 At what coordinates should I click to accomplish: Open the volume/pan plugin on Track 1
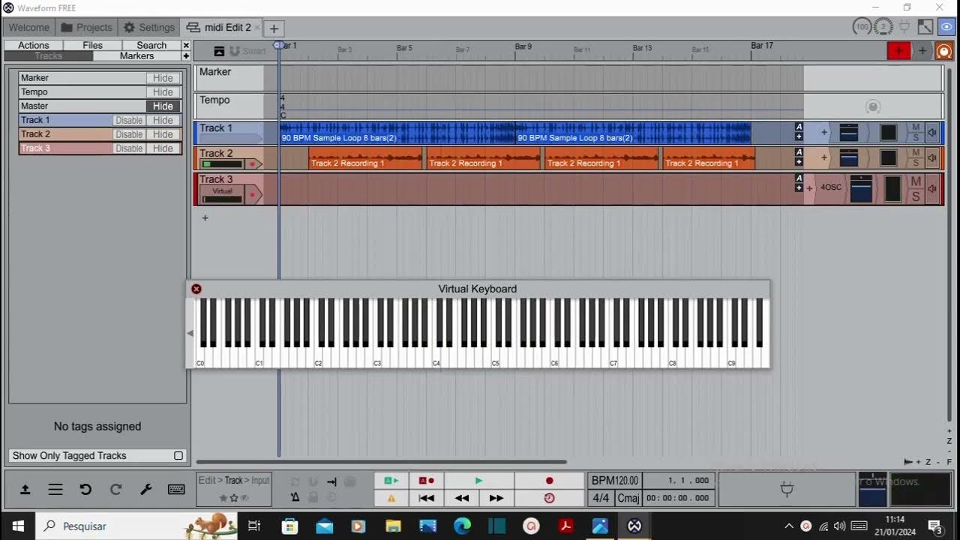[x=848, y=133]
